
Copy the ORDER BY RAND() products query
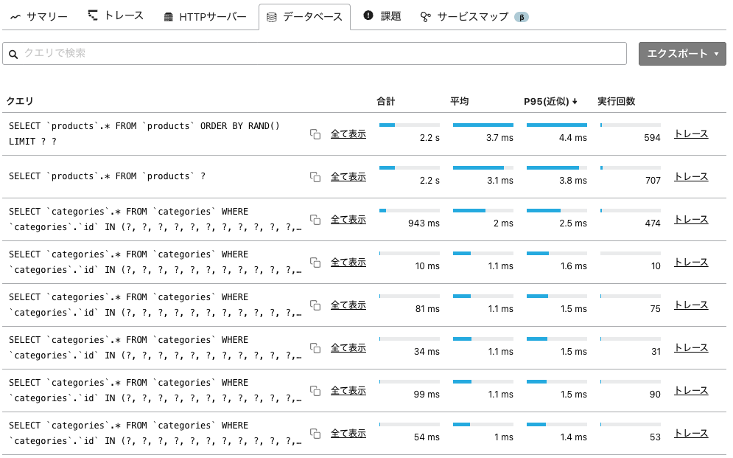click(x=315, y=134)
